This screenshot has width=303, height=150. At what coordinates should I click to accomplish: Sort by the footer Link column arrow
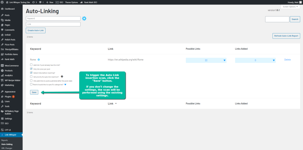pyautogui.click(x=116, y=103)
